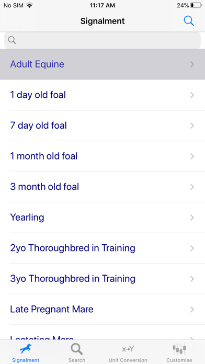Tap the search field magnifier glyph
This screenshot has height=364, width=205.
click(12, 40)
